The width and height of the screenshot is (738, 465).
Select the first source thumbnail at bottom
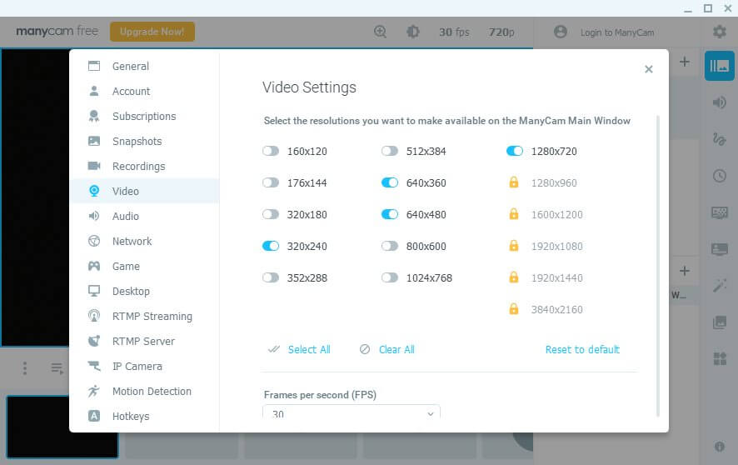pyautogui.click(x=62, y=427)
